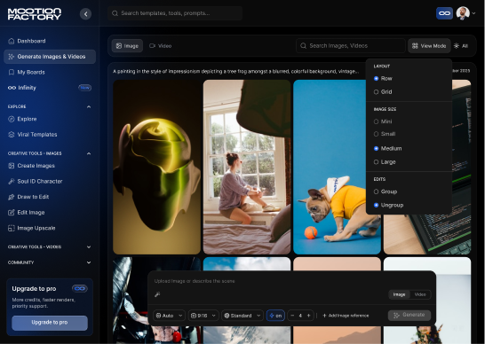485x344 pixels.
Task: Open the 9:16 aspect ratio dropdown
Action: [203, 316]
